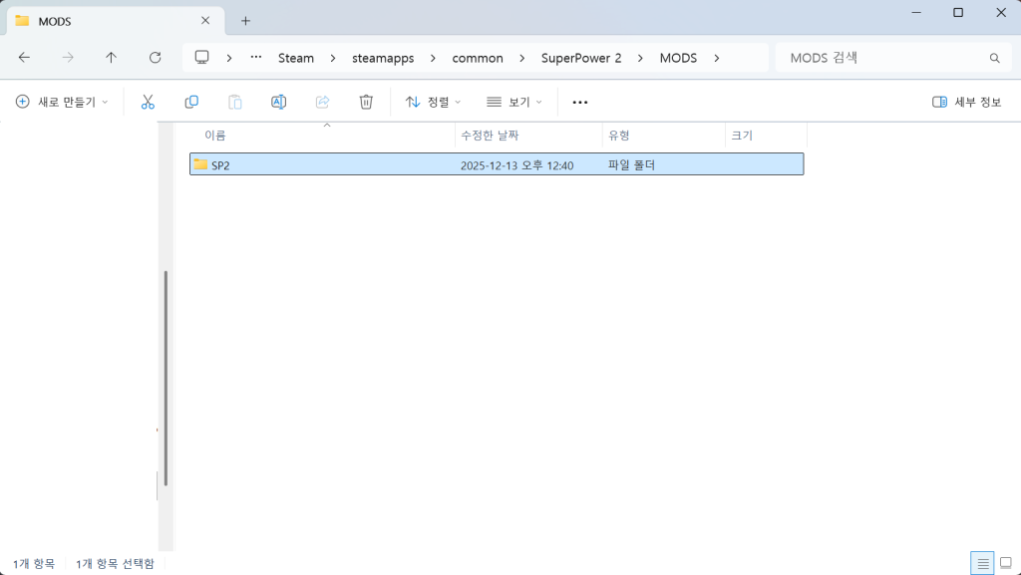Open the See more ellipsis menu

(x=580, y=102)
